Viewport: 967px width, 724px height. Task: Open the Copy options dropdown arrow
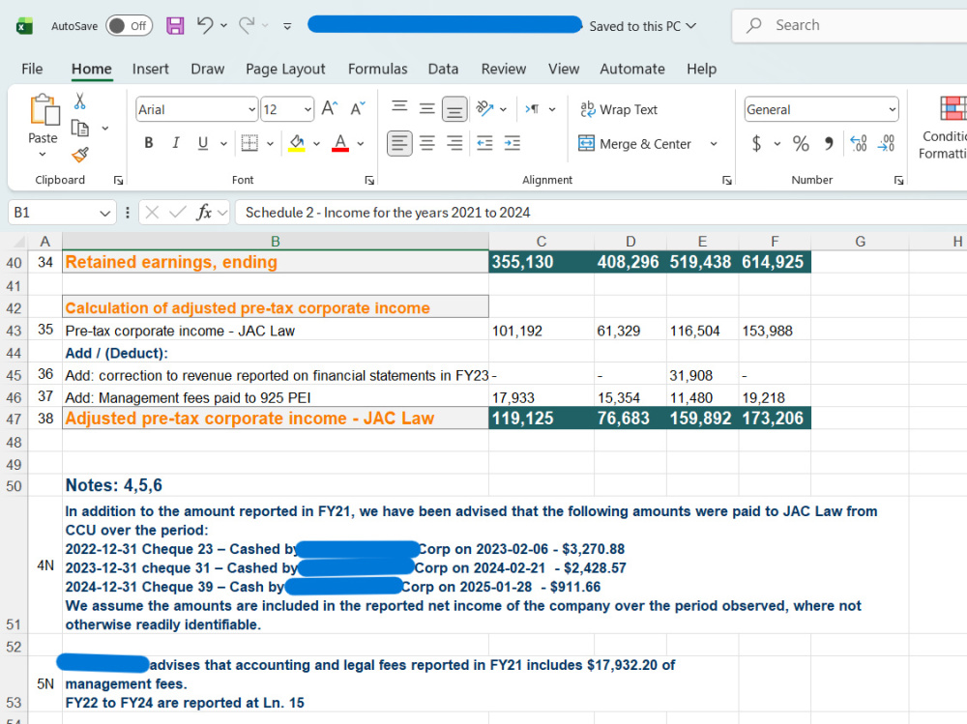[105, 129]
